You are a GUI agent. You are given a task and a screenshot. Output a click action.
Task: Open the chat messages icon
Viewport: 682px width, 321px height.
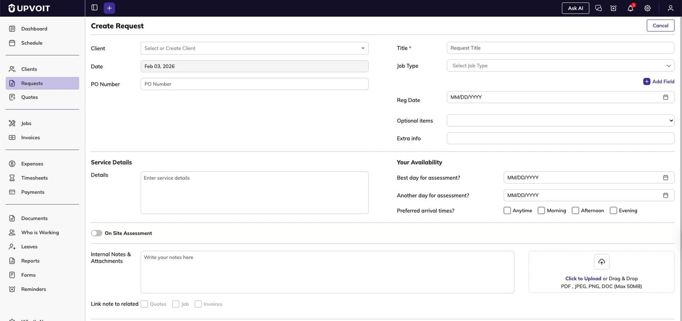(598, 8)
